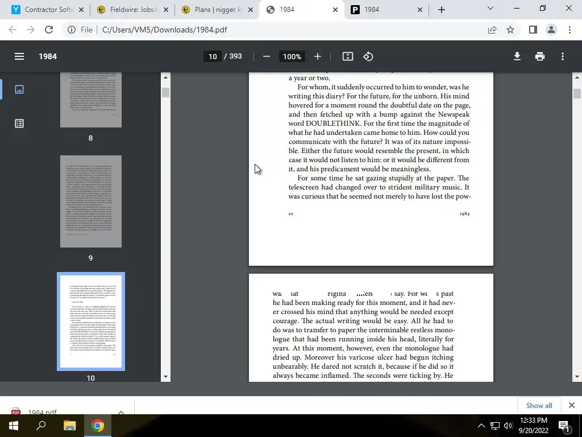Click the document scrollbar thumb
582x437 pixels.
(x=577, y=93)
